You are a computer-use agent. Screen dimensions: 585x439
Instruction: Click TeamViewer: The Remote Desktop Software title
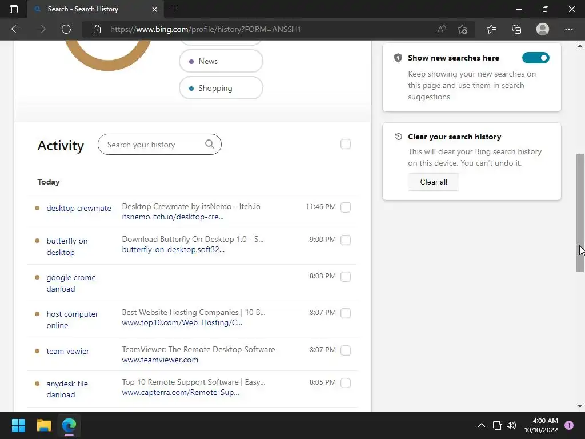(x=198, y=349)
